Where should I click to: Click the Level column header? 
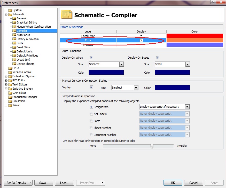click(88, 32)
